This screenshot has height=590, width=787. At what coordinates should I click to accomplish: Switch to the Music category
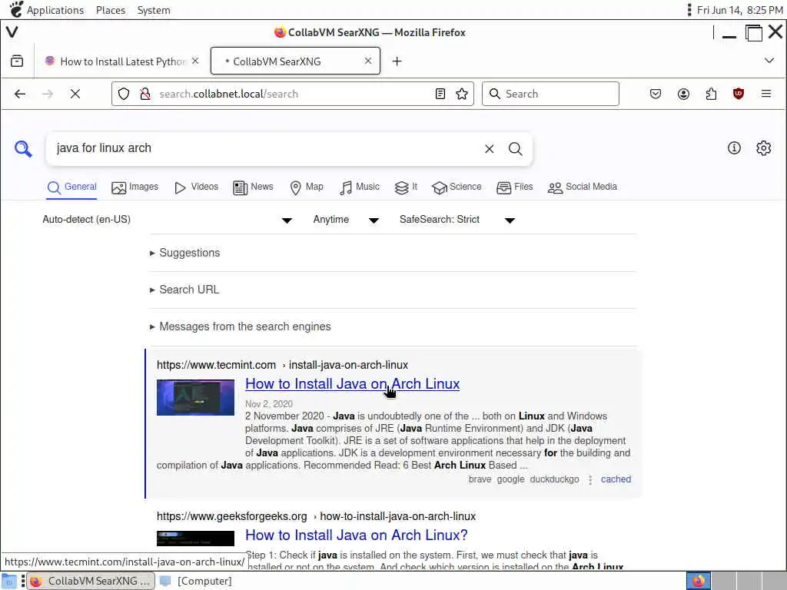360,187
